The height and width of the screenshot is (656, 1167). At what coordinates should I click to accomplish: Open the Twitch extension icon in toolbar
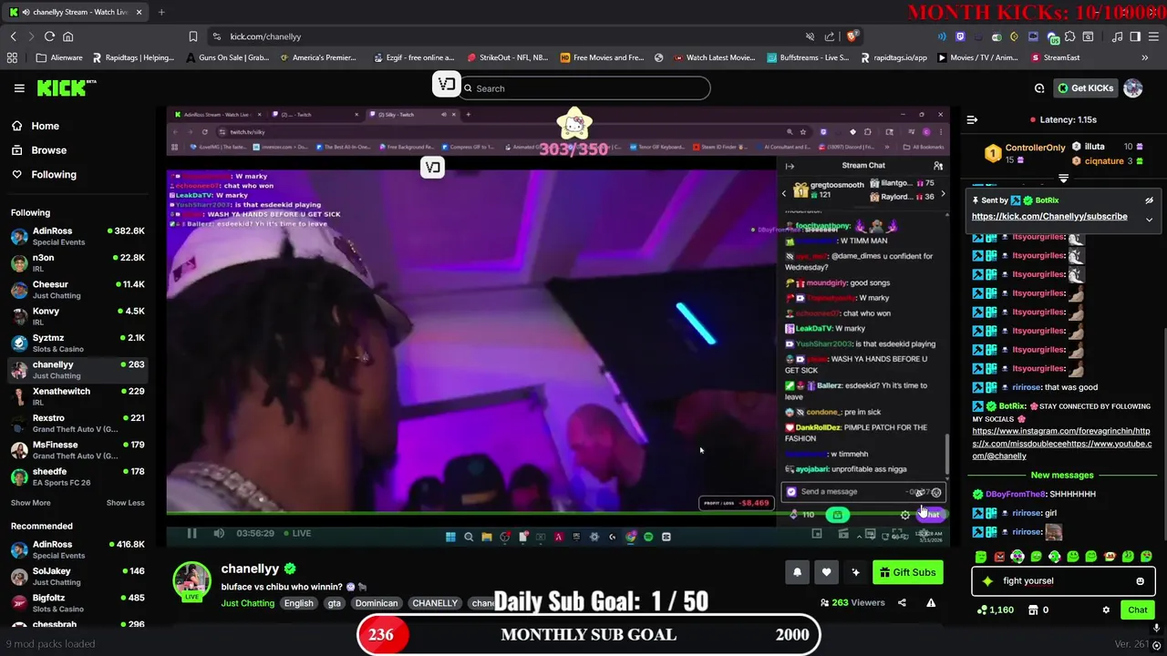tap(960, 36)
